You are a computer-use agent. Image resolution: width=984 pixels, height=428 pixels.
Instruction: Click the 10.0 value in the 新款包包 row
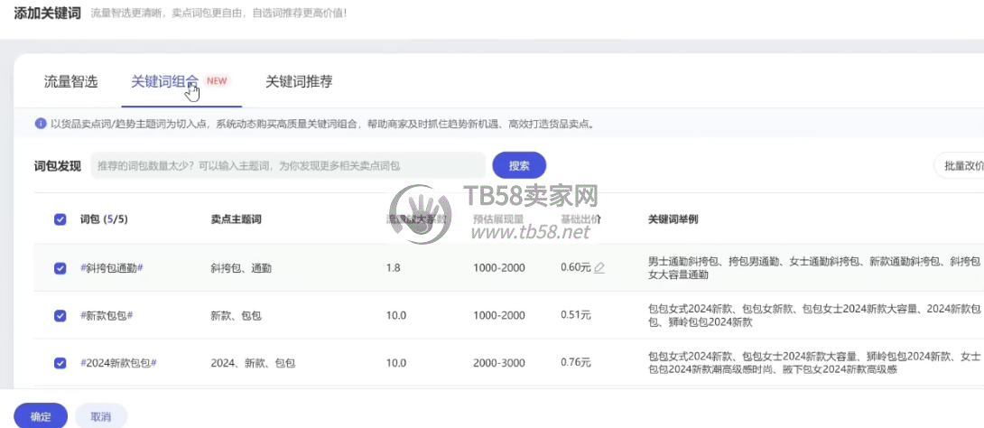[x=396, y=316]
